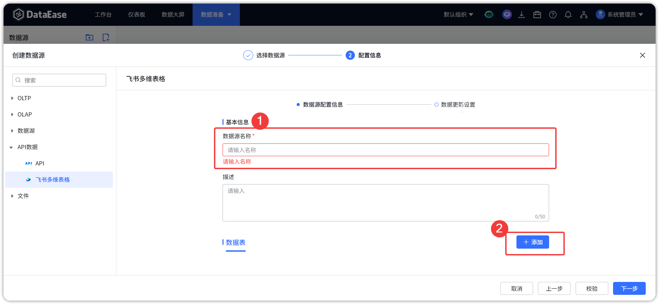Image resolution: width=659 pixels, height=304 pixels.
Task: Click the 飞书多维表格 bird icon
Action: coord(29,180)
